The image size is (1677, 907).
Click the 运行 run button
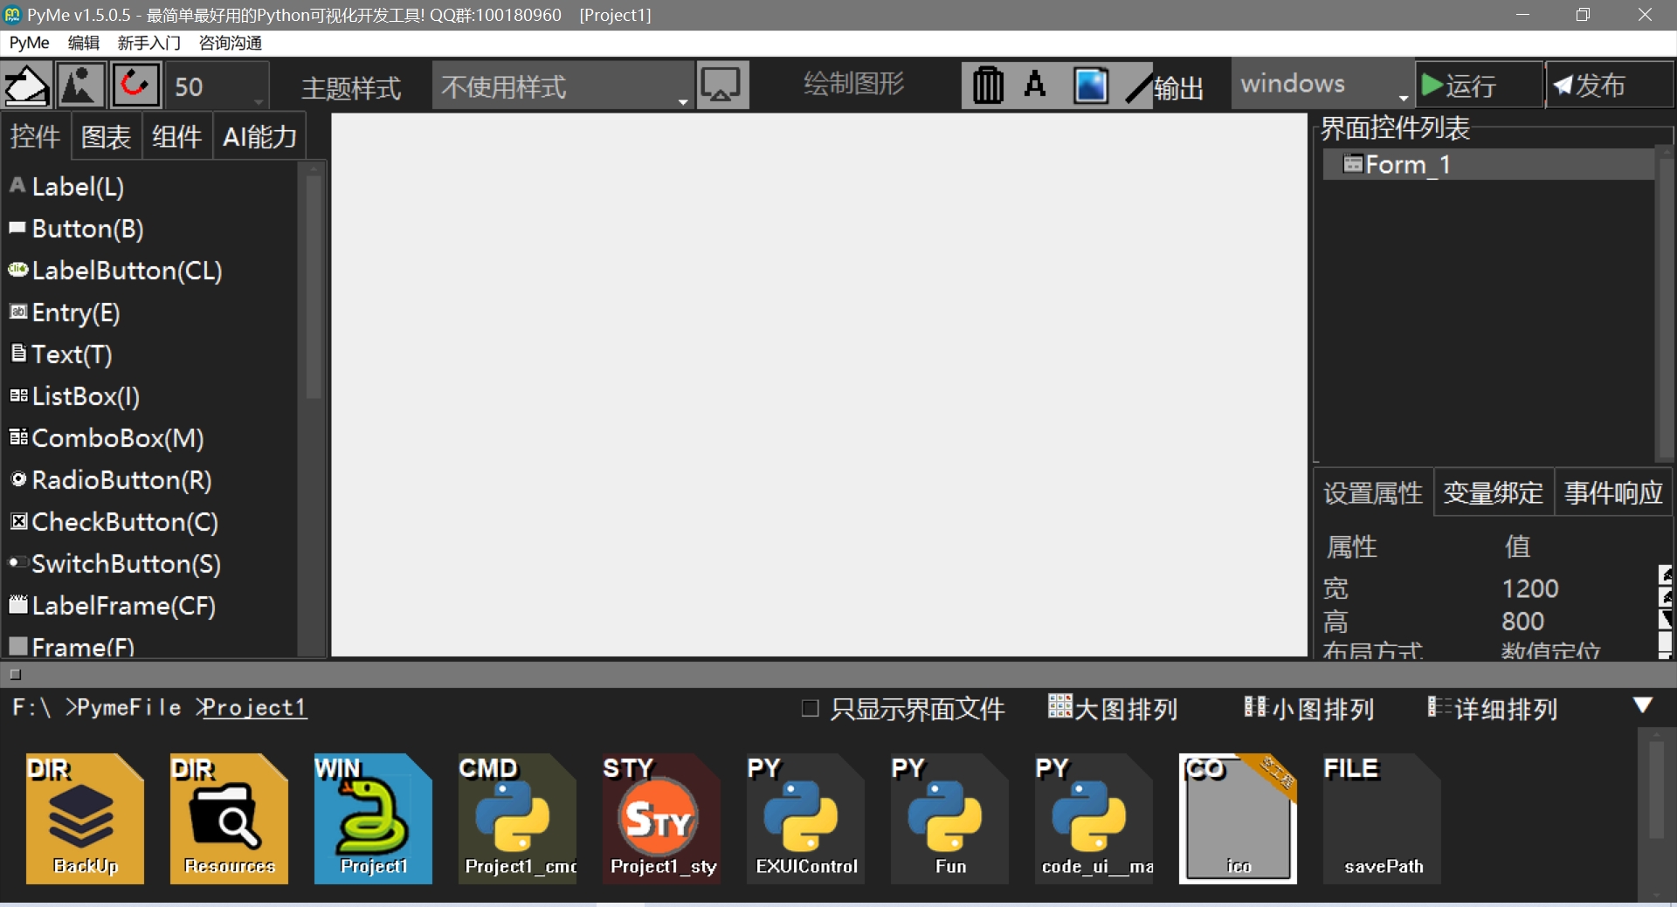(1478, 86)
